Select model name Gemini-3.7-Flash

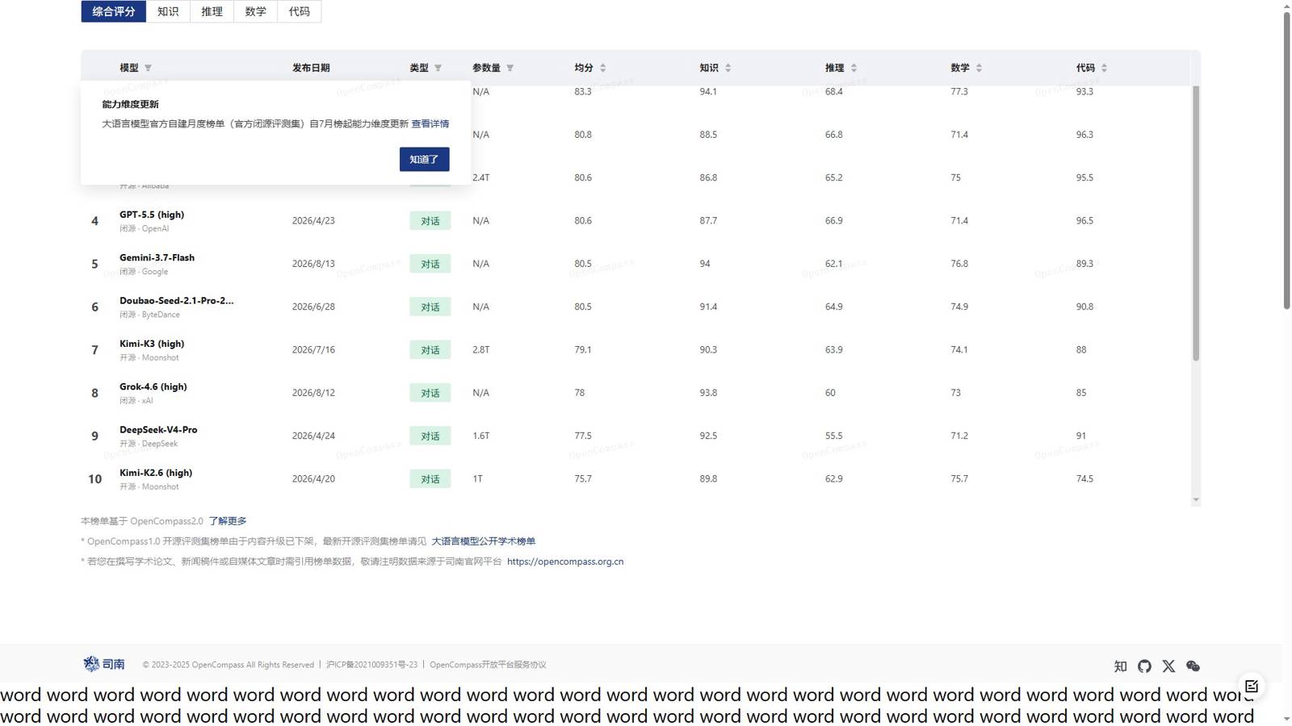(x=157, y=257)
